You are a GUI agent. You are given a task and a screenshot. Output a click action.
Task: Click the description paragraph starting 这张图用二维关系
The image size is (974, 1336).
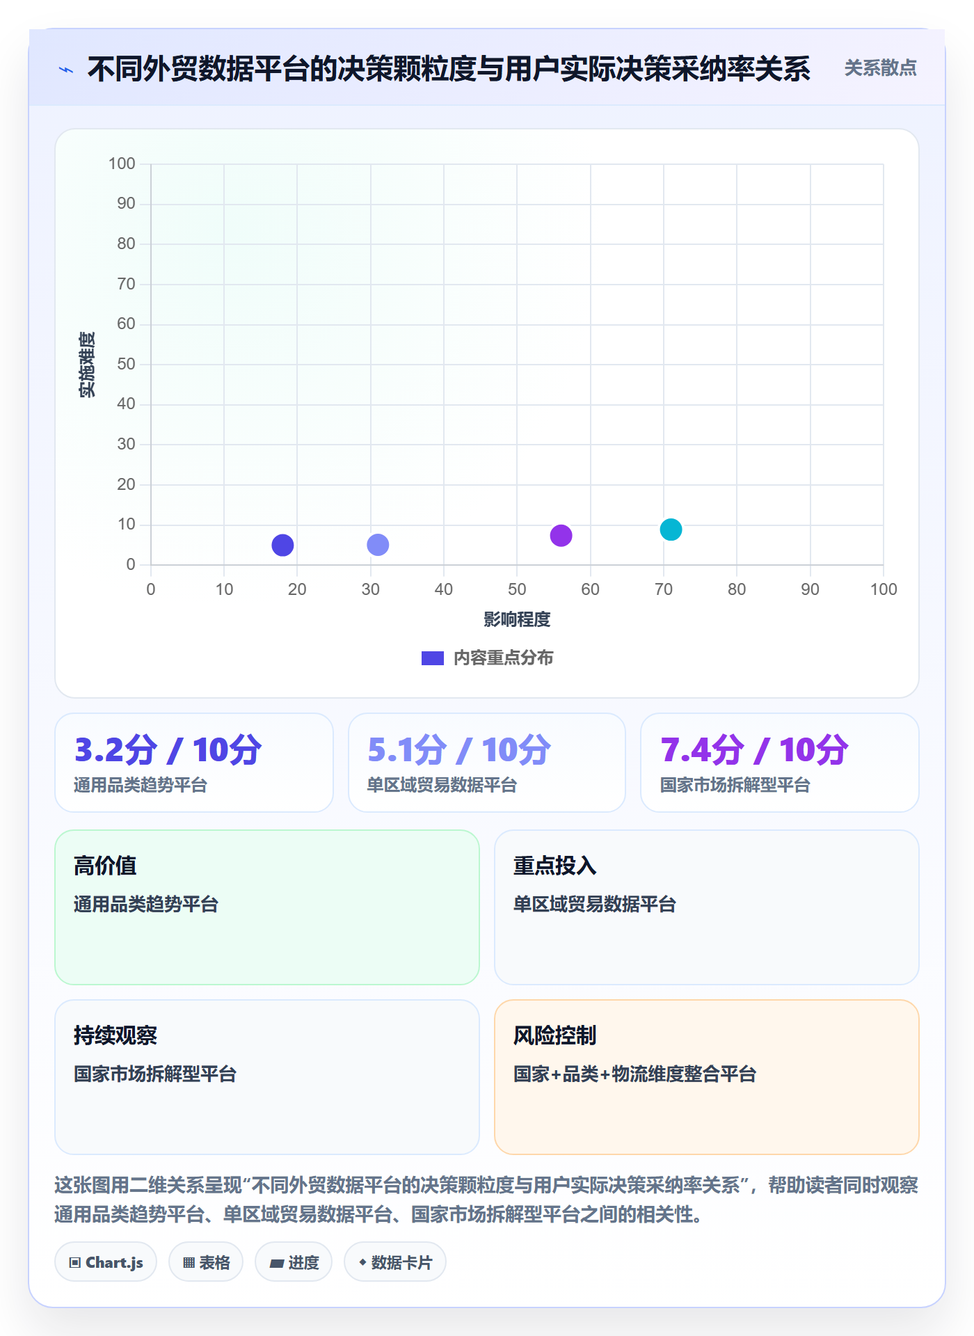coord(486,1200)
